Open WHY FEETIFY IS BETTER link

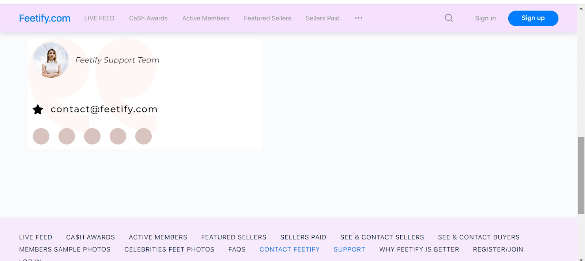419,249
